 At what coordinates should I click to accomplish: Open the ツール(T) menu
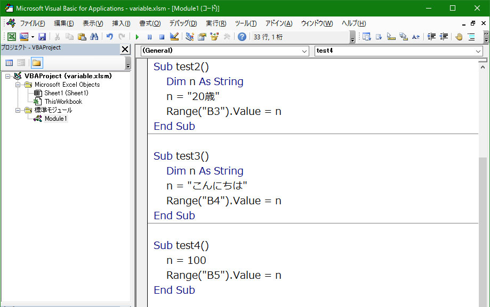pyautogui.click(x=246, y=23)
